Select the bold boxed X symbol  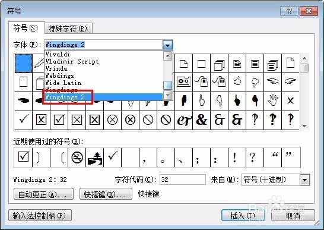pos(94,120)
